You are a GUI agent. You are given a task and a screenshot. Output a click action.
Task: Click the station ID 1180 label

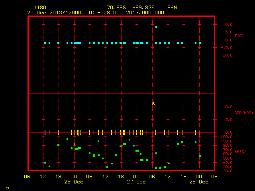tap(40, 8)
